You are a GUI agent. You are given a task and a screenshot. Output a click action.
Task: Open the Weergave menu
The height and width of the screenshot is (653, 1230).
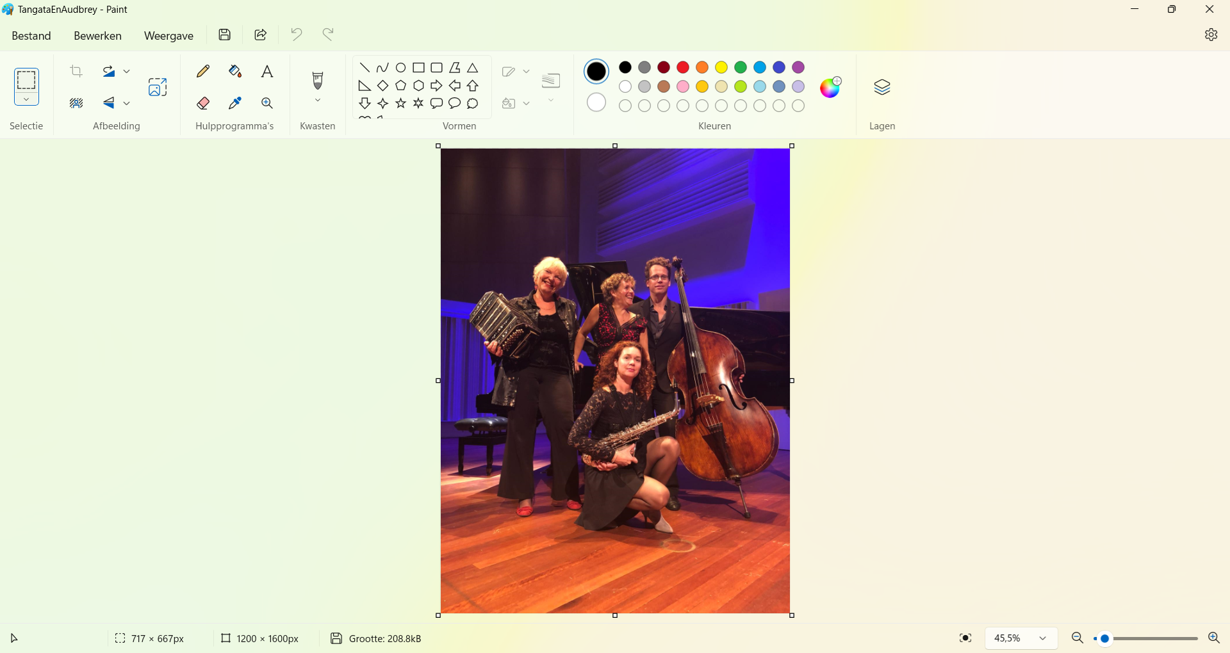[168, 36]
